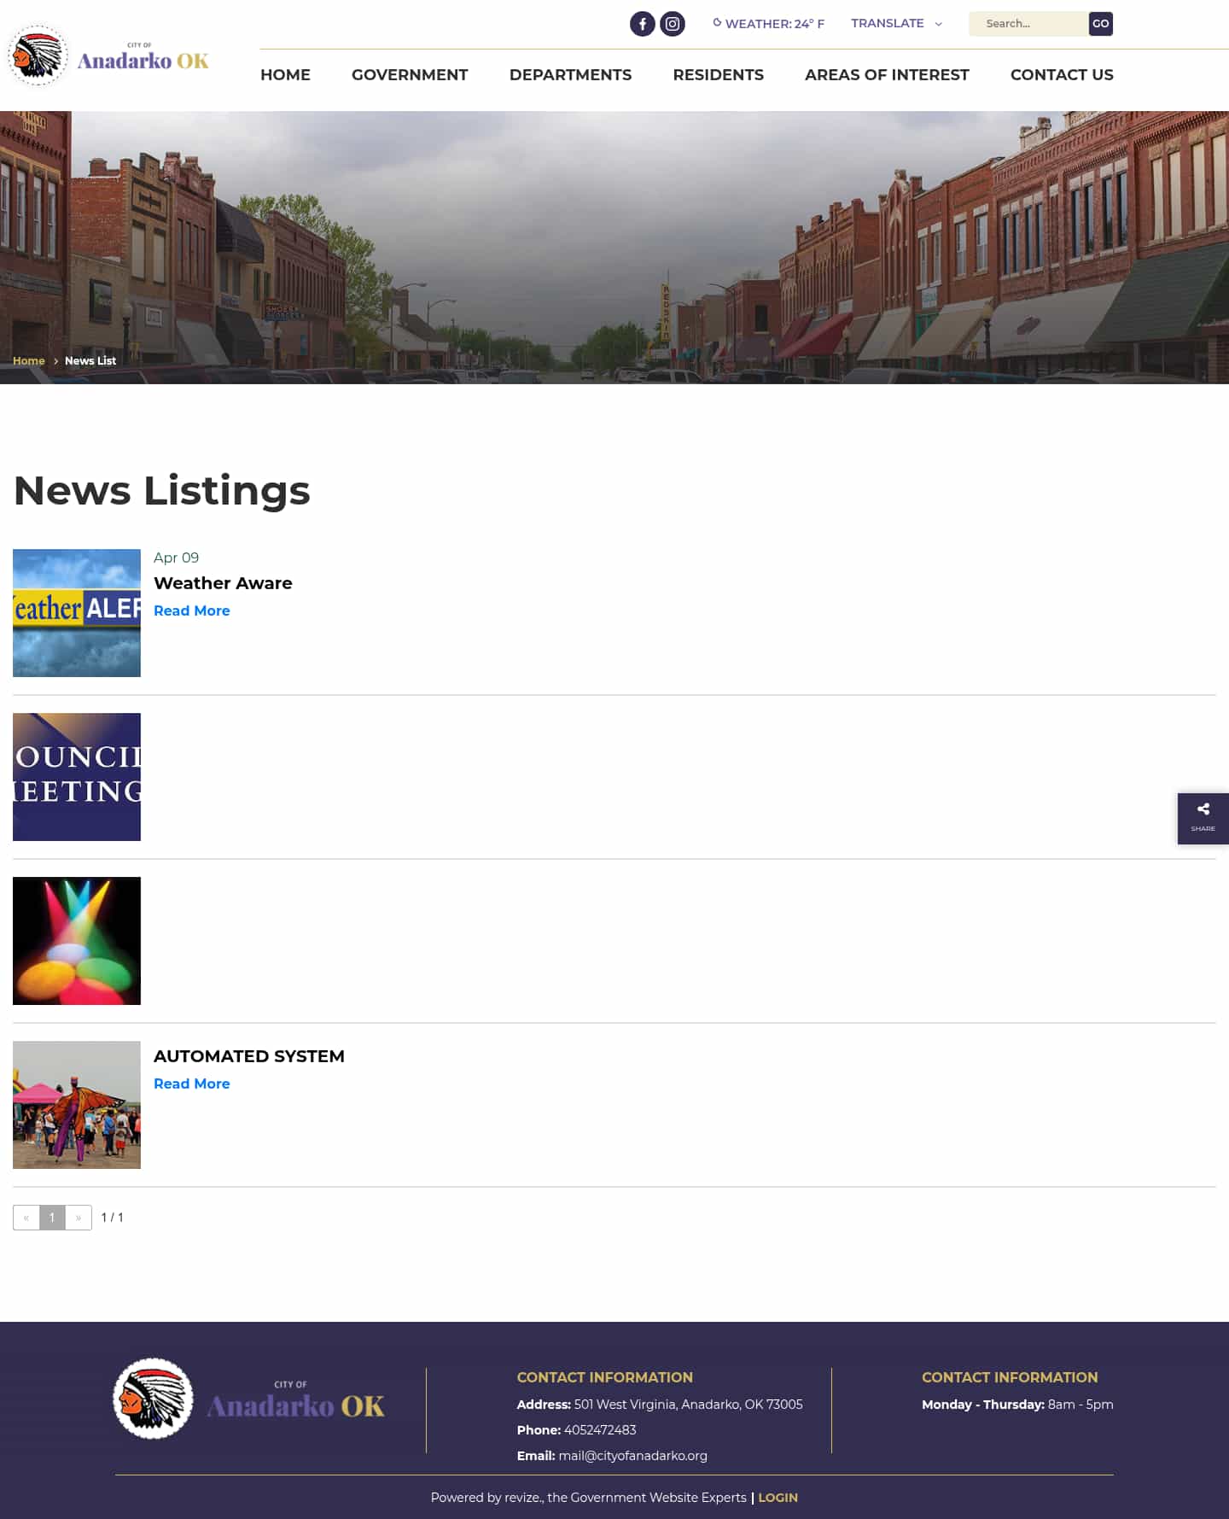1229x1519 pixels.
Task: Click the Home breadcrumb link
Action: point(29,360)
